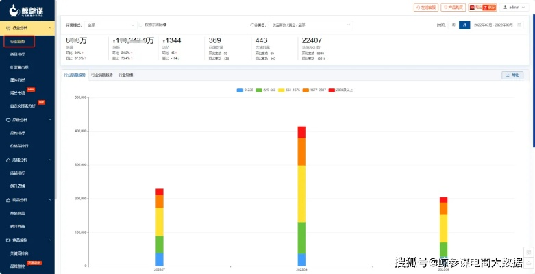The image size is (535, 274).
Task: Open the admin user dropdown menu
Action: point(516,8)
